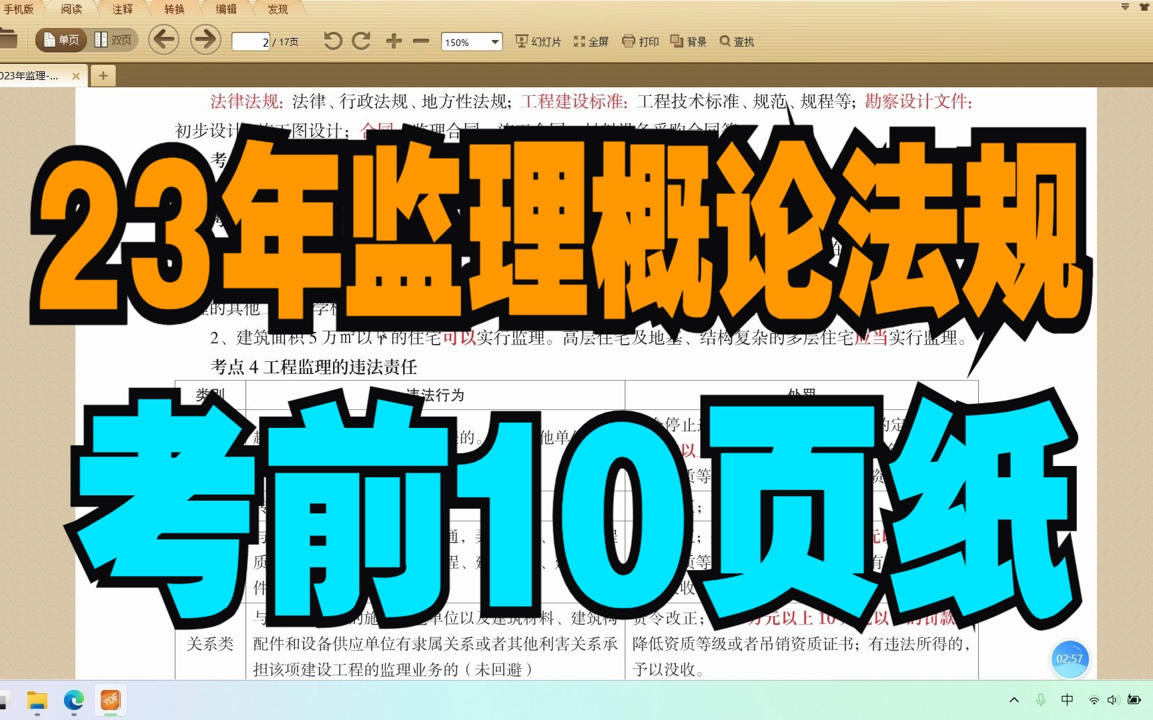
Task: Open the 手机版 menu tab
Action: point(19,9)
